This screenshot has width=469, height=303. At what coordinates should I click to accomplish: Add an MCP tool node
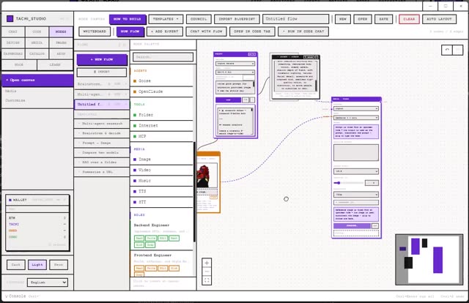(162, 136)
